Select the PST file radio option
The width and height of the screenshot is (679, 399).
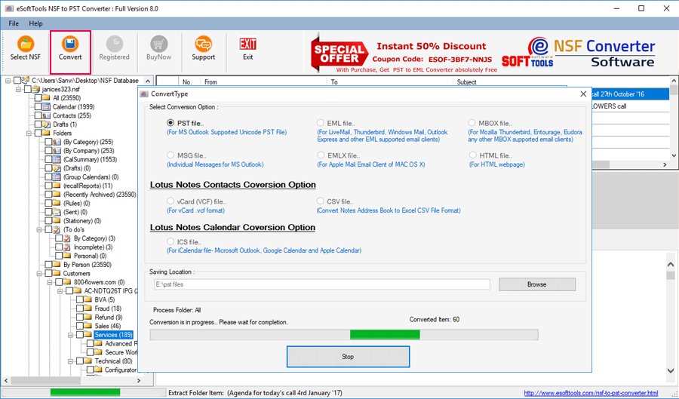[171, 123]
